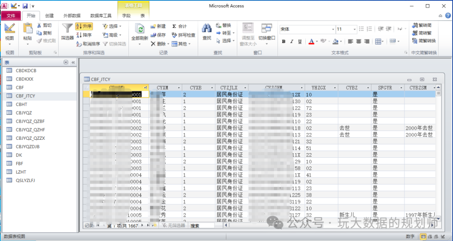453x241 pixels.
Task: Open the 视图 (View) button
Action: 10,35
